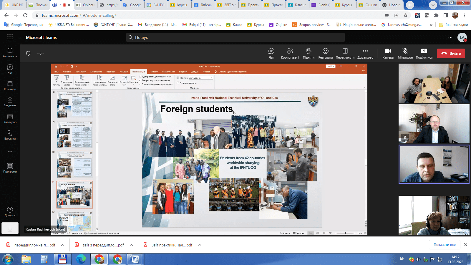
Task: Click Comments (Примітки) in PowerPoint status bar
Action: click(298, 233)
